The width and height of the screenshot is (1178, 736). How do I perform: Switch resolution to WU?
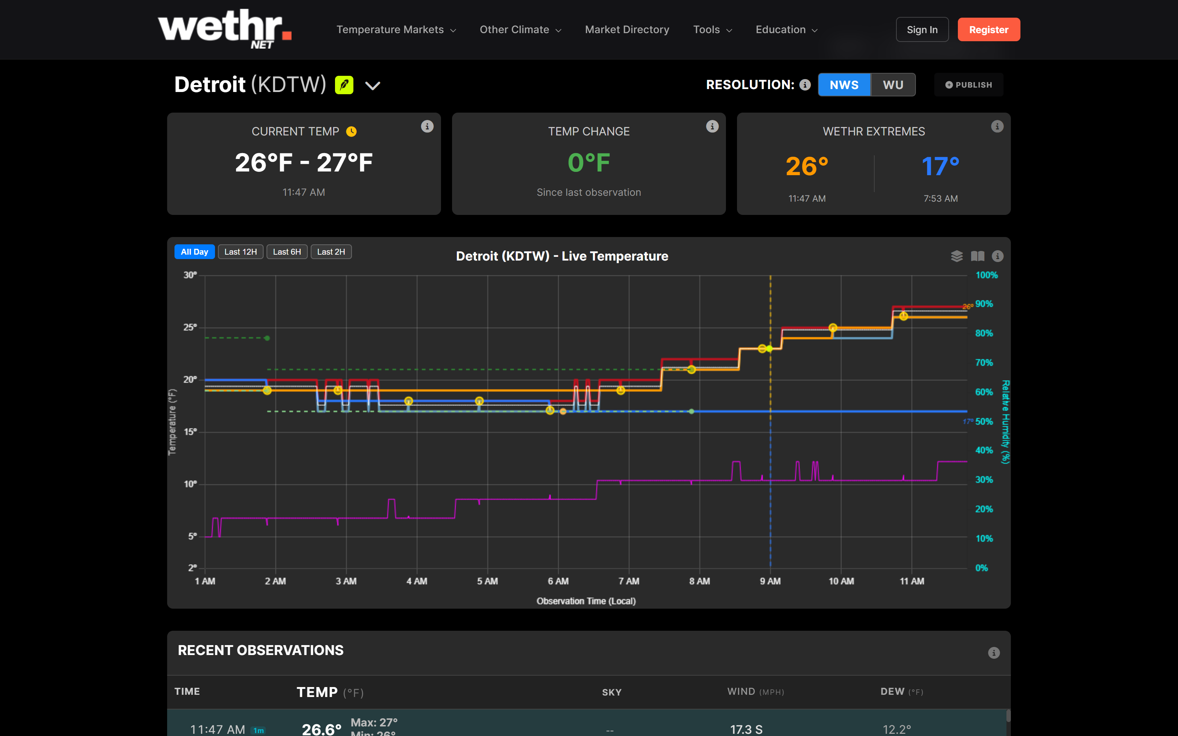click(x=892, y=84)
